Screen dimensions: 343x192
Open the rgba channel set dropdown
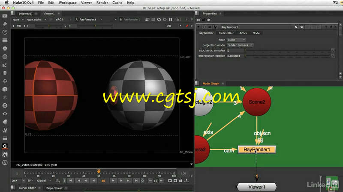pos(18,19)
